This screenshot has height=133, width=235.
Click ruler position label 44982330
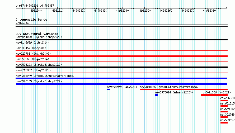pos(101,11)
